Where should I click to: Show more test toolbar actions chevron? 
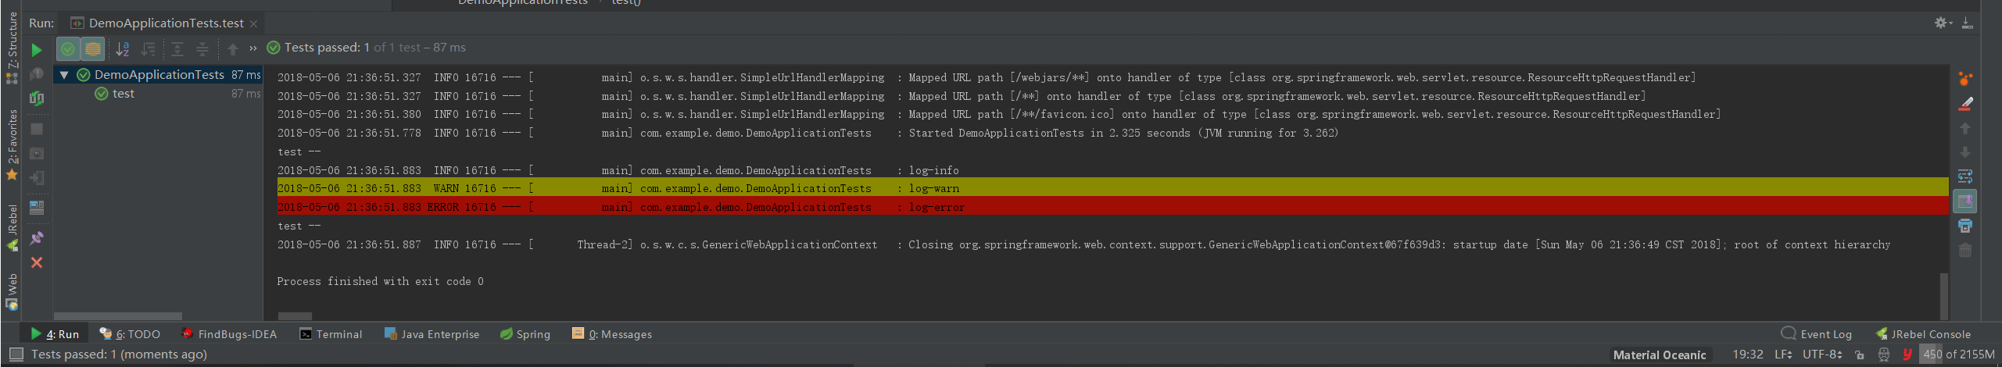pyautogui.click(x=253, y=48)
